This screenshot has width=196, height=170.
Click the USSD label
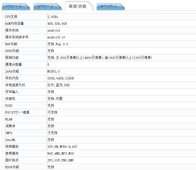click(x=9, y=106)
